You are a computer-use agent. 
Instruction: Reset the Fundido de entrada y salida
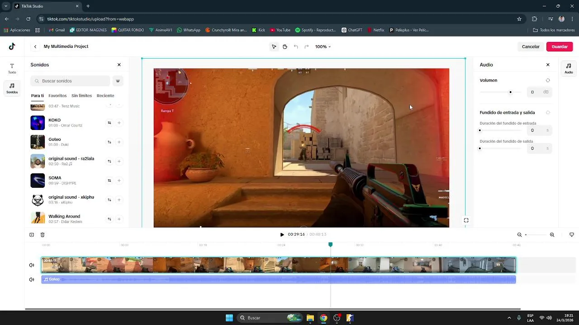coord(548,112)
